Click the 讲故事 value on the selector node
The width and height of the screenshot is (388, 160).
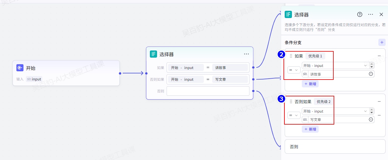tap(230, 68)
